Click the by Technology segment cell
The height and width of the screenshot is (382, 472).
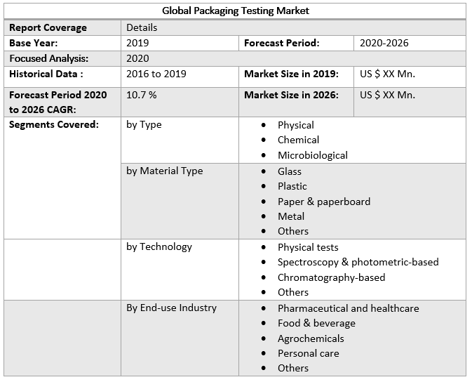(159, 246)
